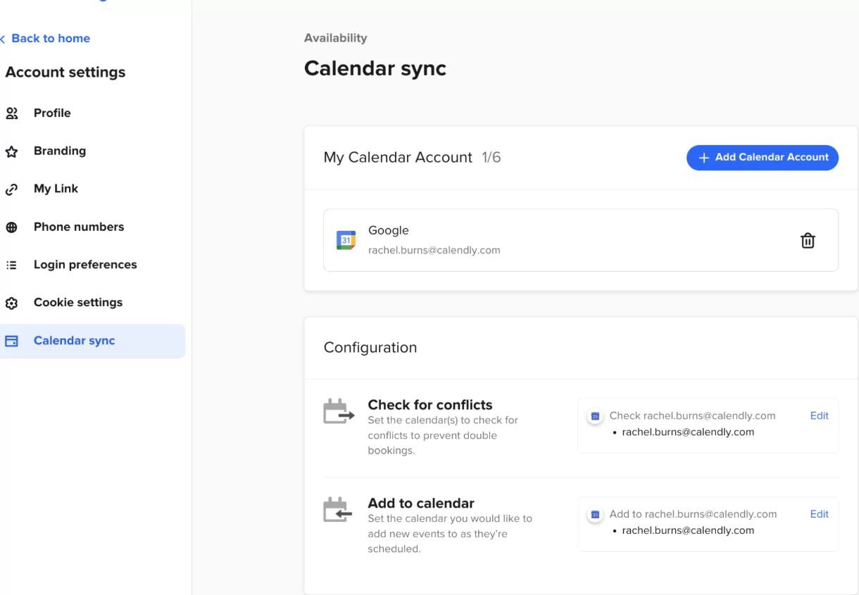859x595 pixels.
Task: Click the 'add new events' description text
Action: coord(450,534)
